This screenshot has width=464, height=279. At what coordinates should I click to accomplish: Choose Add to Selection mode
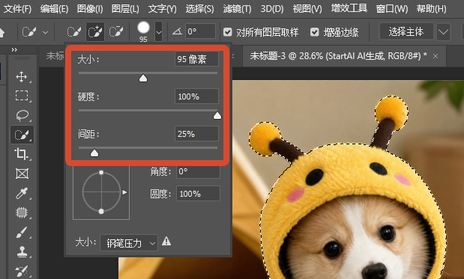95,31
